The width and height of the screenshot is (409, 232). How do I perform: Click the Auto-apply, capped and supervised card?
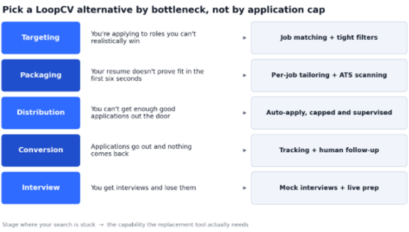[329, 113]
